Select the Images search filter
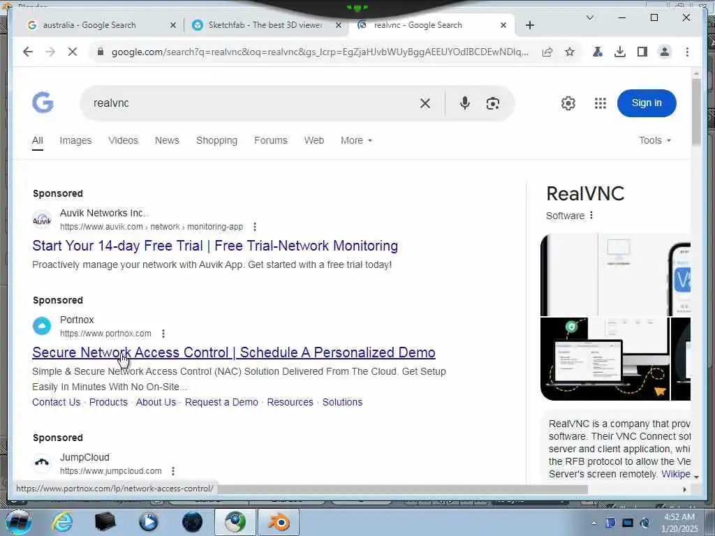Screen dimensions: 715x536 75,140
